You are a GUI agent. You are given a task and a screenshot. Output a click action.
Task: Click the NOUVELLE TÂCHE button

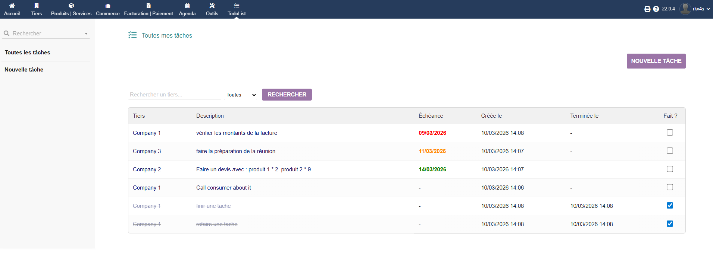coord(656,61)
